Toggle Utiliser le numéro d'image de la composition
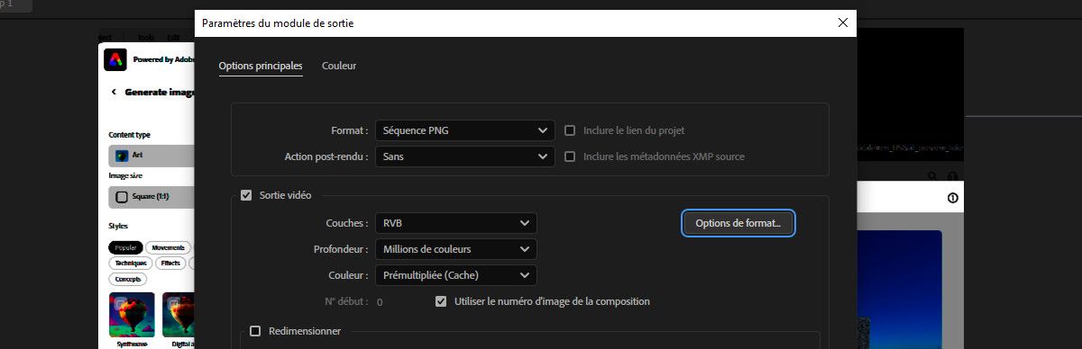The height and width of the screenshot is (349, 1082). [x=441, y=301]
